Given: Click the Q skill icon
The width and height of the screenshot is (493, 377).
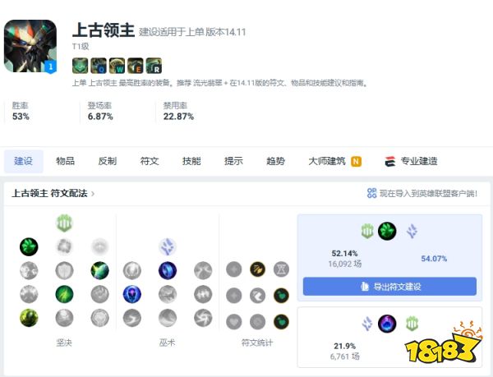Looking at the screenshot, I should (99, 66).
